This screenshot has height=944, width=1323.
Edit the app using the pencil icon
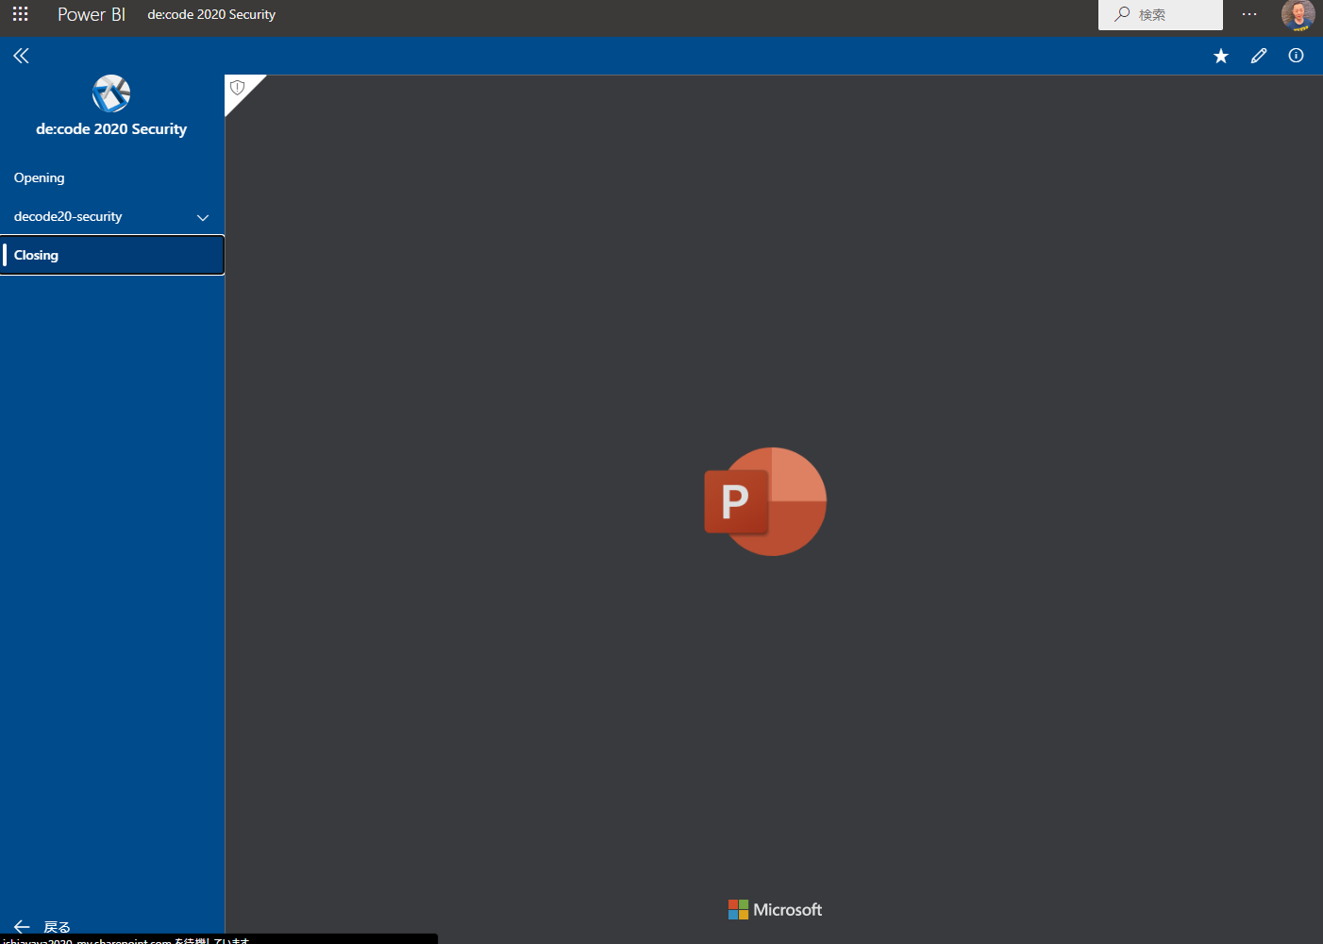click(1259, 56)
